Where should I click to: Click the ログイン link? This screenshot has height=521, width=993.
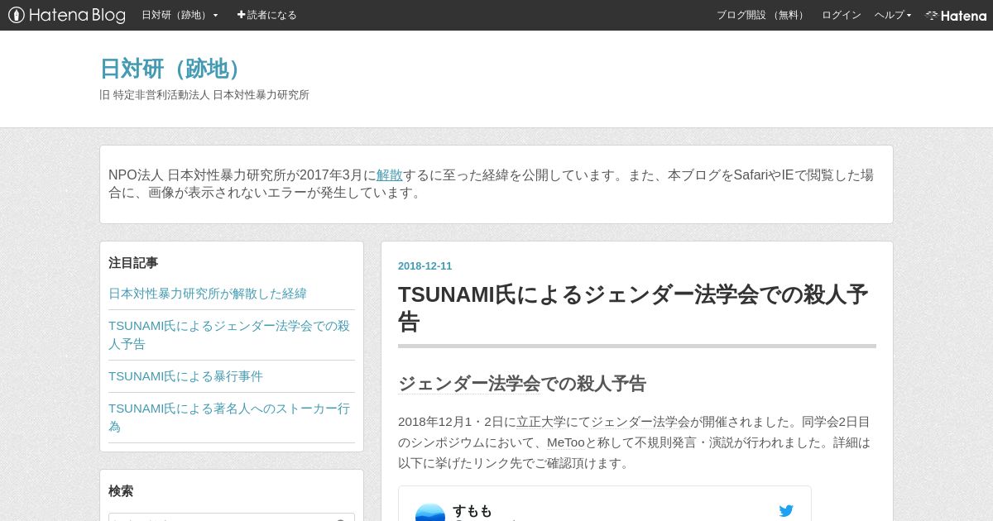(x=841, y=15)
